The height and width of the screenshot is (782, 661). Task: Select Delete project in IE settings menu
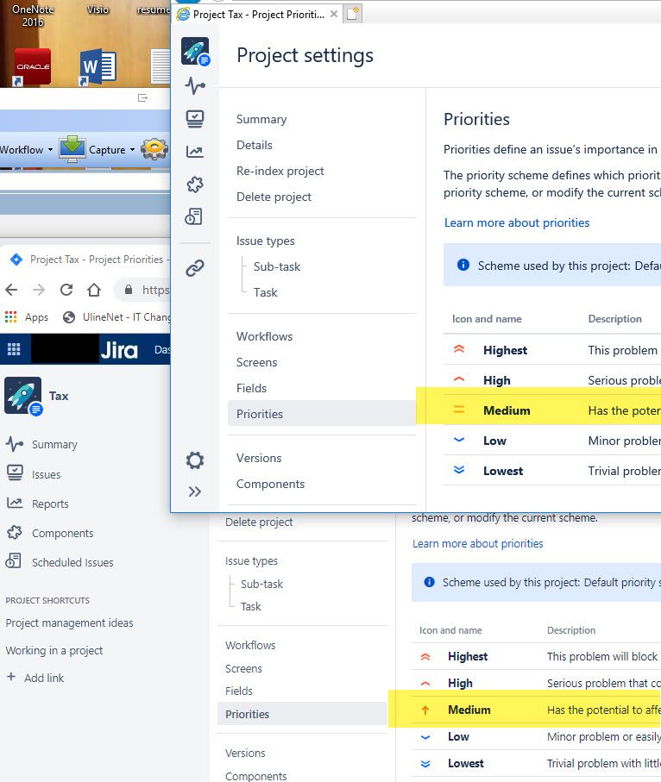pyautogui.click(x=274, y=197)
